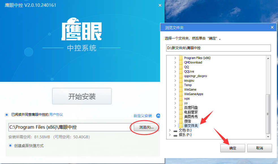
Task: Select the yy folder icon
Action: 181,103
